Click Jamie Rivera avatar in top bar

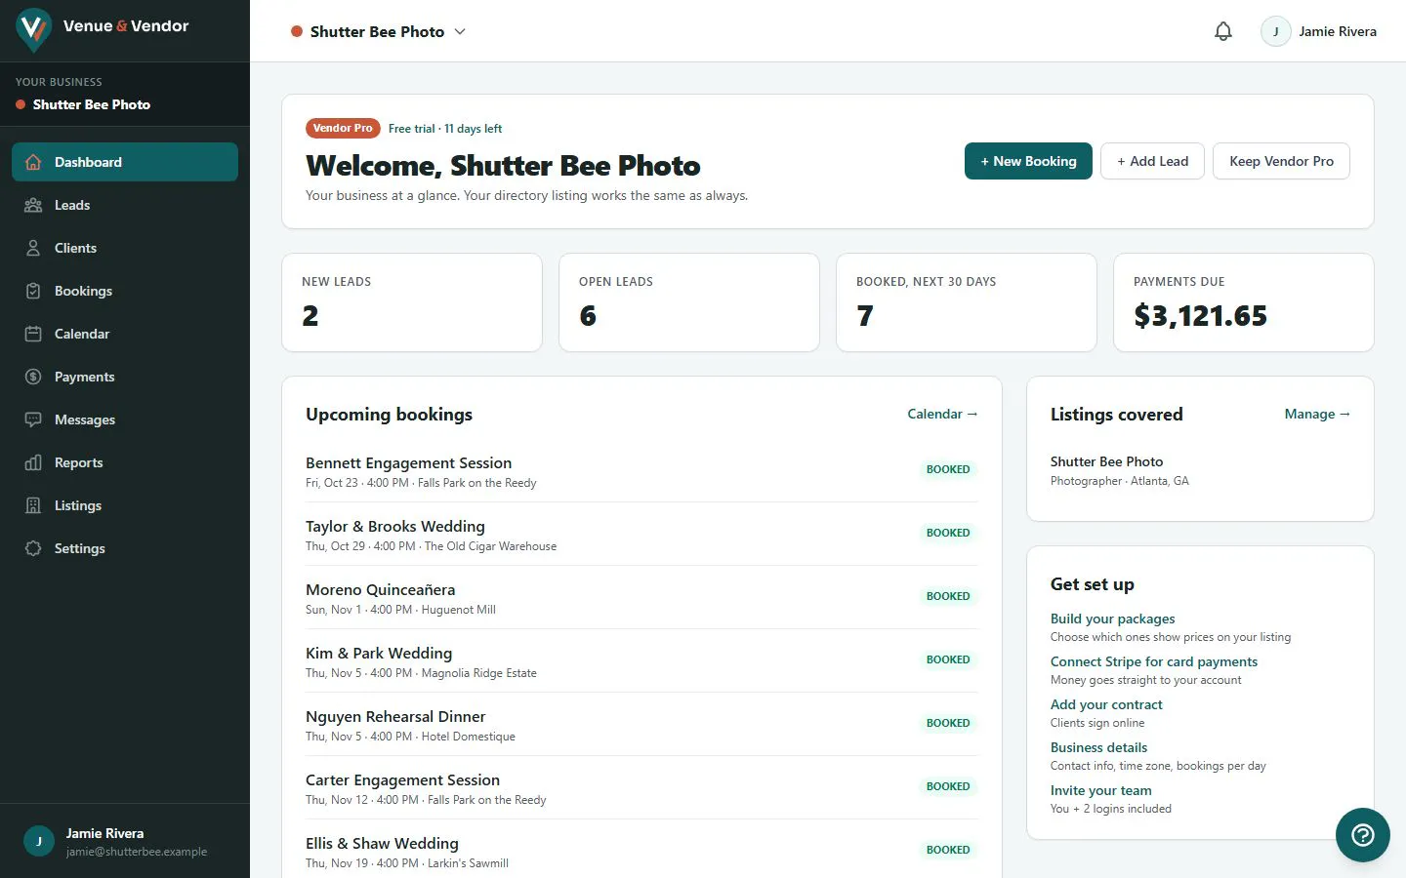click(x=1276, y=31)
